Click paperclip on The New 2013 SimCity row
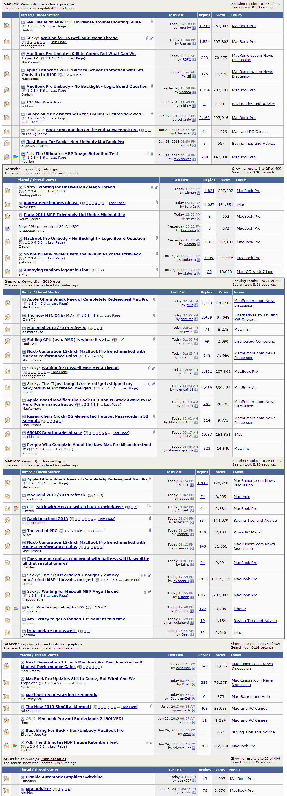 tap(151, 706)
